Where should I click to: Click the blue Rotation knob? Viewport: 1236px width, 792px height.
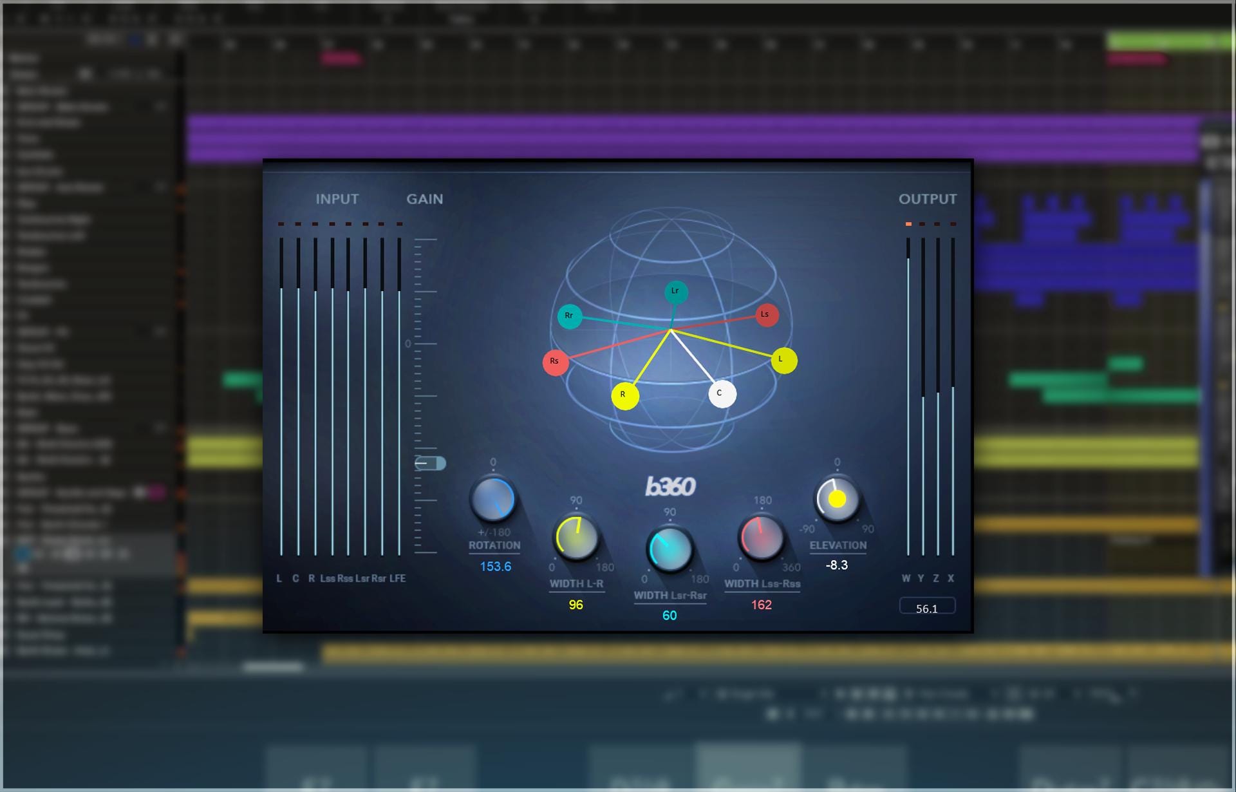tap(493, 499)
